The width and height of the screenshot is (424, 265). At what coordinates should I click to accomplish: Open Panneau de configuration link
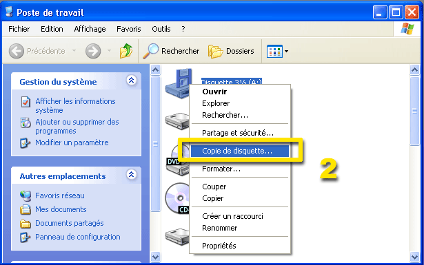pyautogui.click(x=78, y=237)
